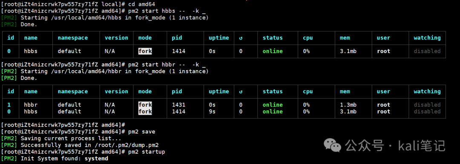The width and height of the screenshot is (460, 164).
Task: Click the 1.3mb memory value
Action: pos(348,105)
